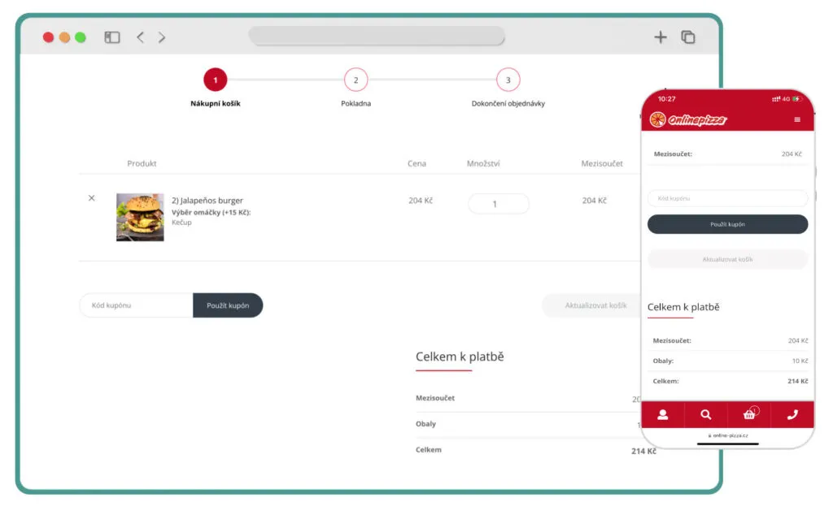Tap the mobile Použít kupón button
The height and width of the screenshot is (506, 833).
[x=727, y=224]
